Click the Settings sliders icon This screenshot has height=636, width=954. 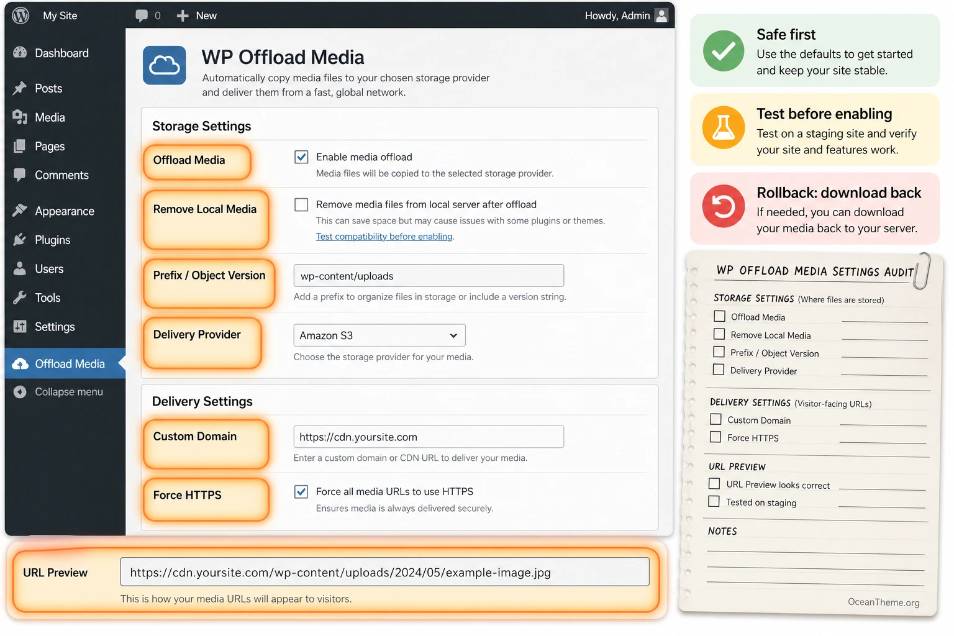click(20, 327)
